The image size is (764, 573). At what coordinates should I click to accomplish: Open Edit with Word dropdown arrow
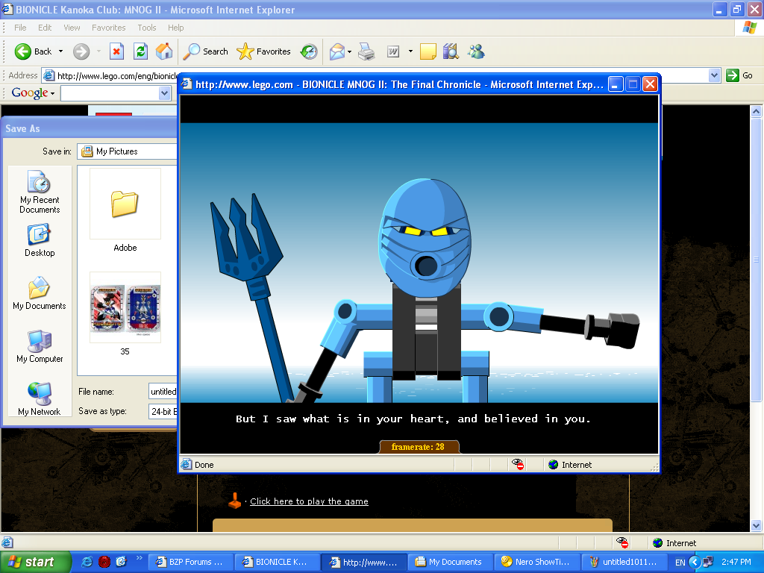410,51
